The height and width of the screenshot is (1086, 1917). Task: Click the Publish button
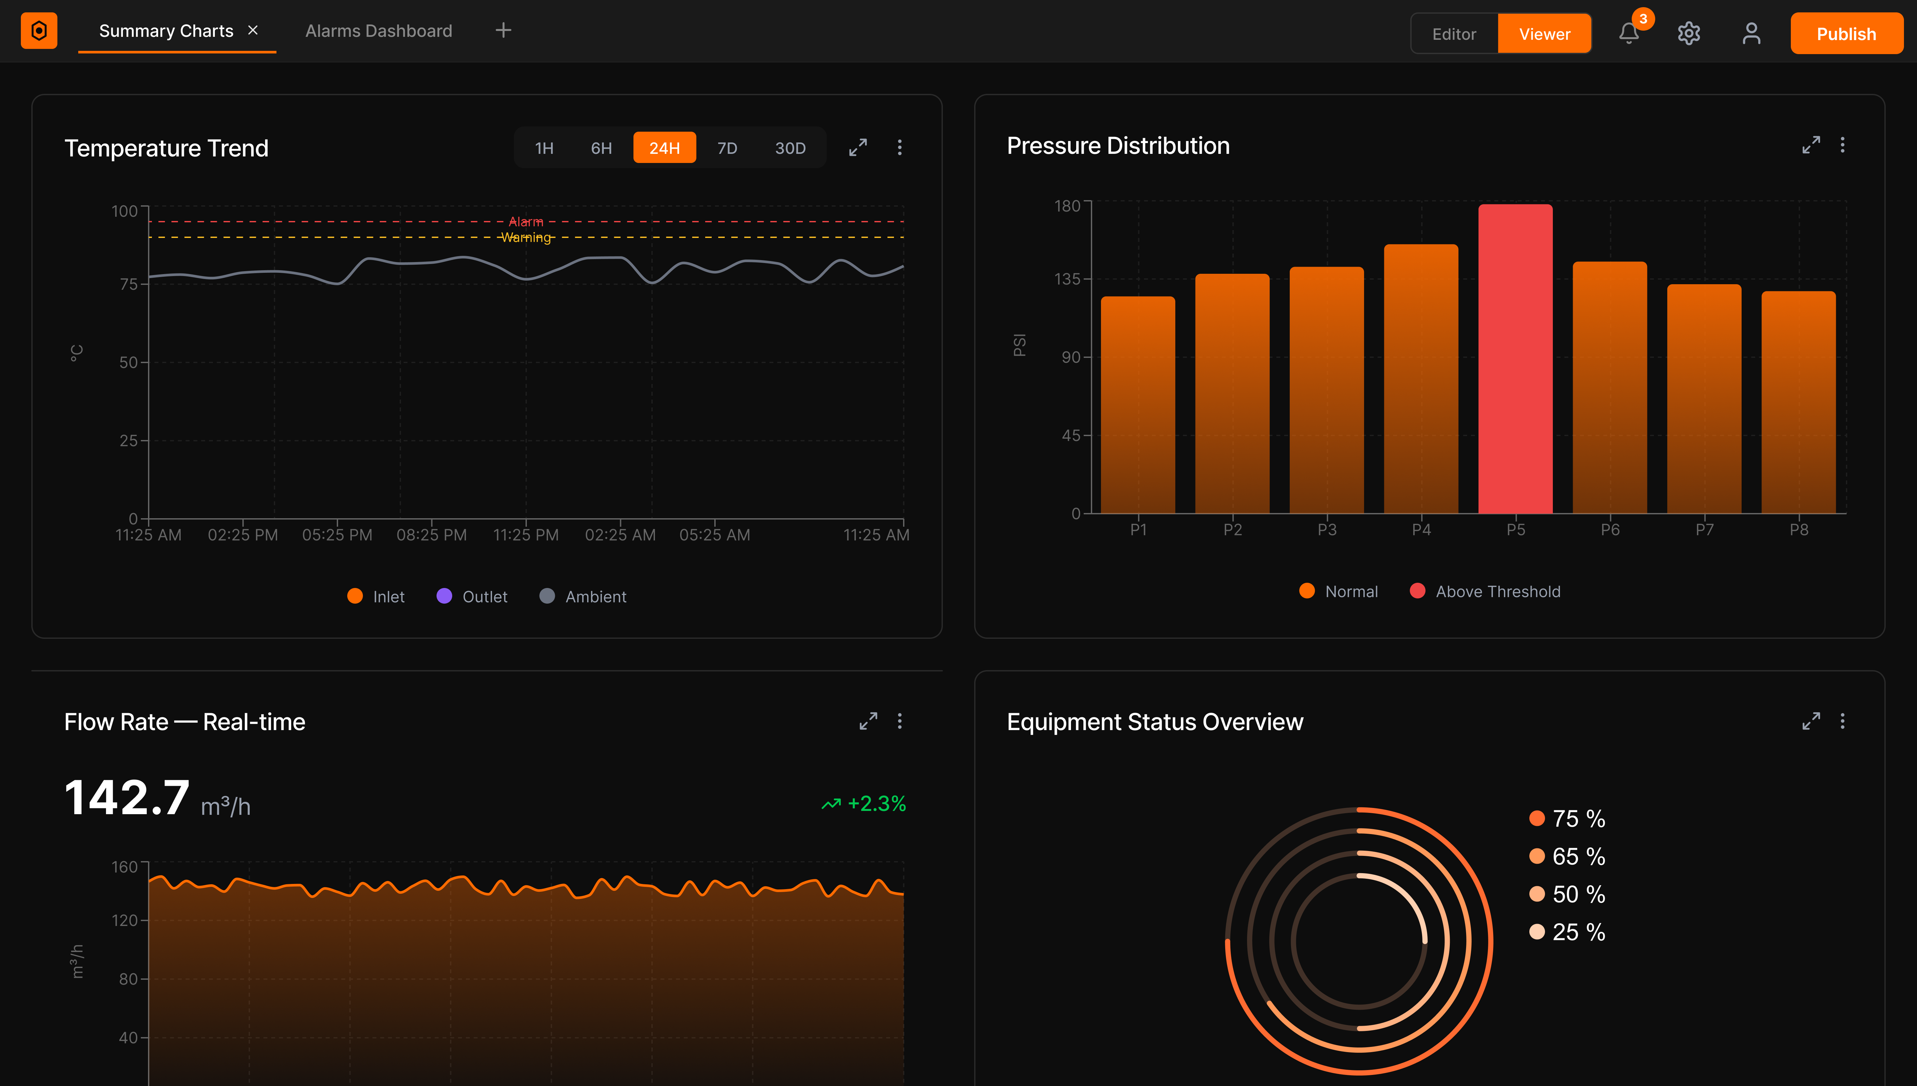click(x=1846, y=34)
